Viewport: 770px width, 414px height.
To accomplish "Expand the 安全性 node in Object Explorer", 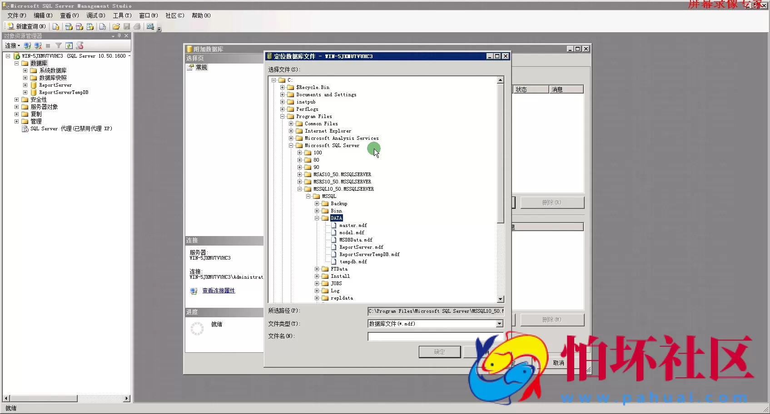I will click(17, 99).
